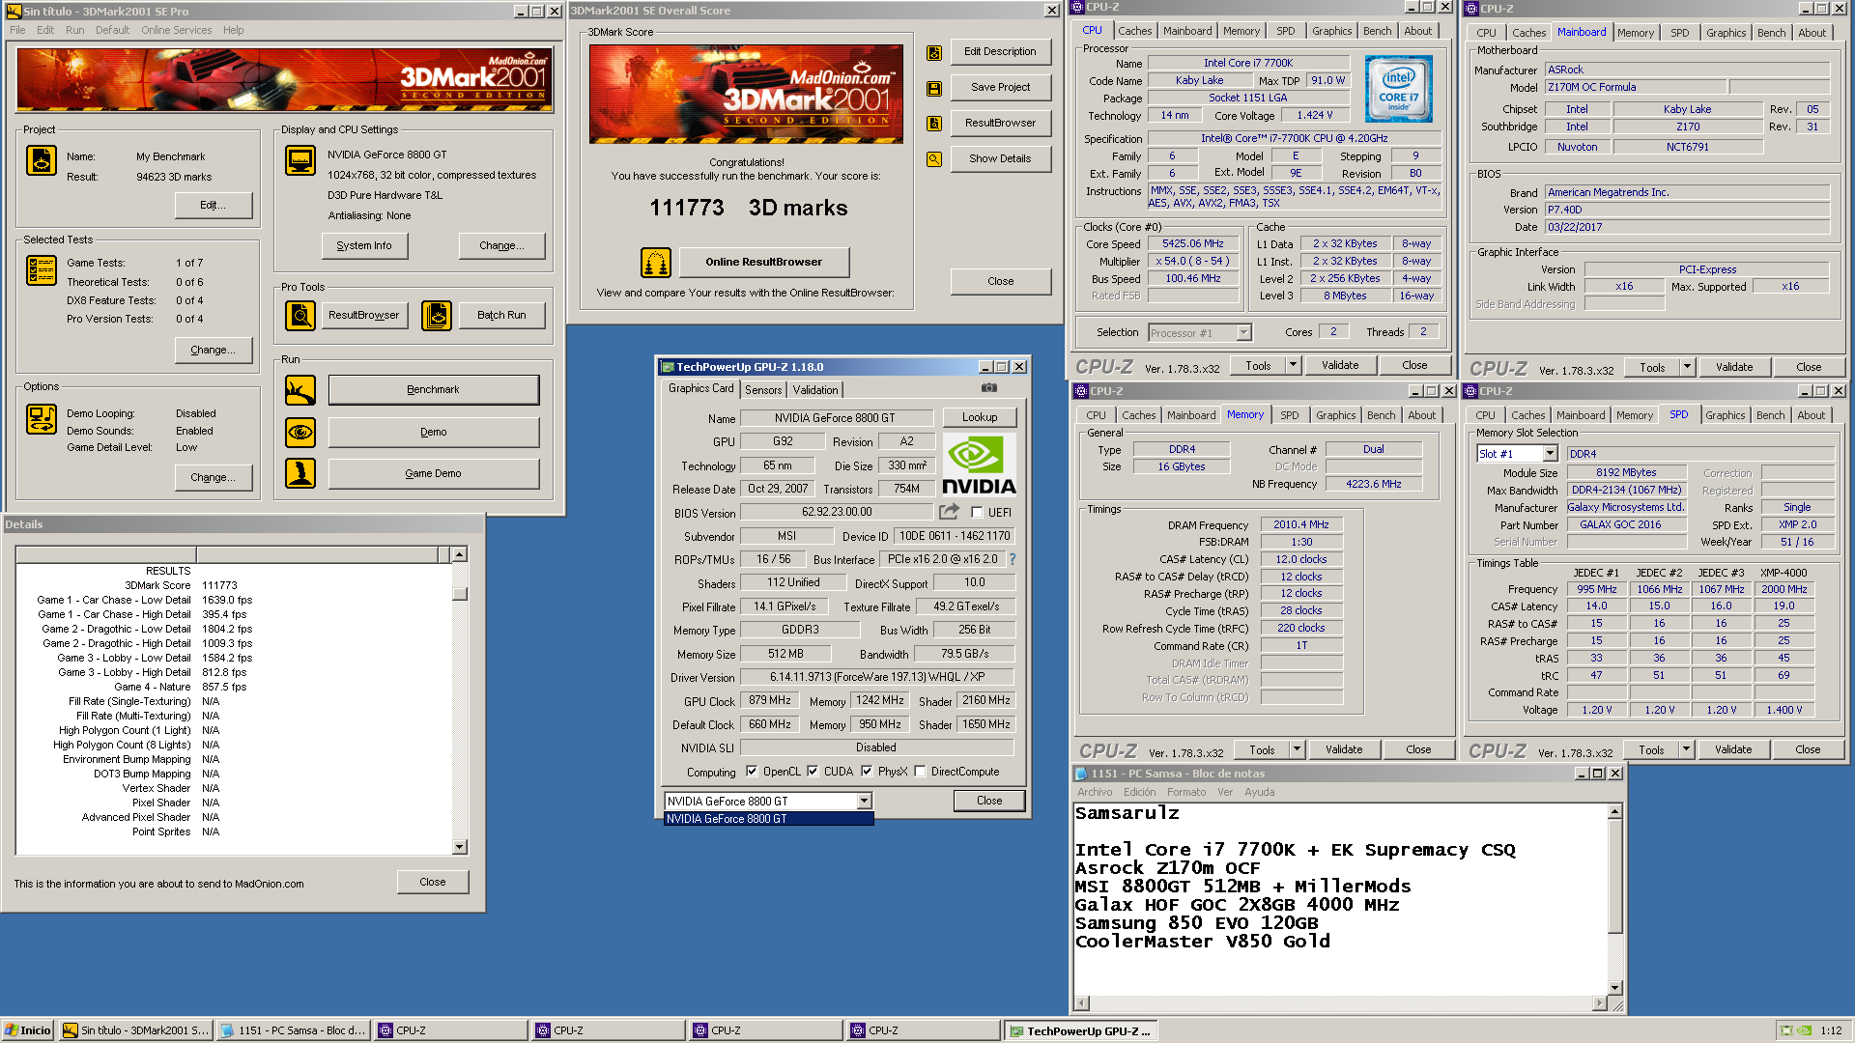
Task: Select NVIDIA GeForce 8800 GT in dropdown list
Action: [x=768, y=819]
